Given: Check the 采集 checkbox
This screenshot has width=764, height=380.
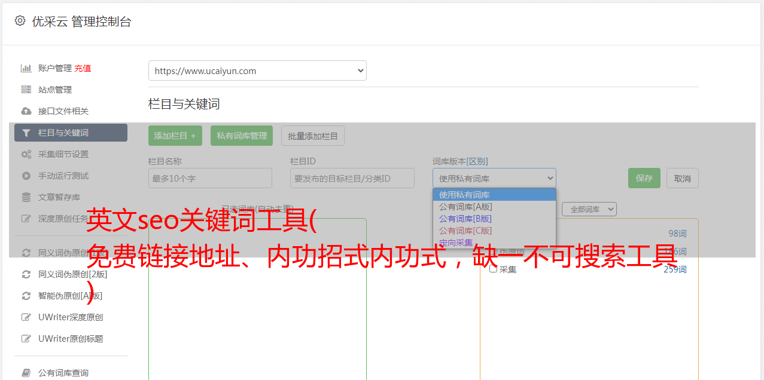Looking at the screenshot, I should 494,269.
